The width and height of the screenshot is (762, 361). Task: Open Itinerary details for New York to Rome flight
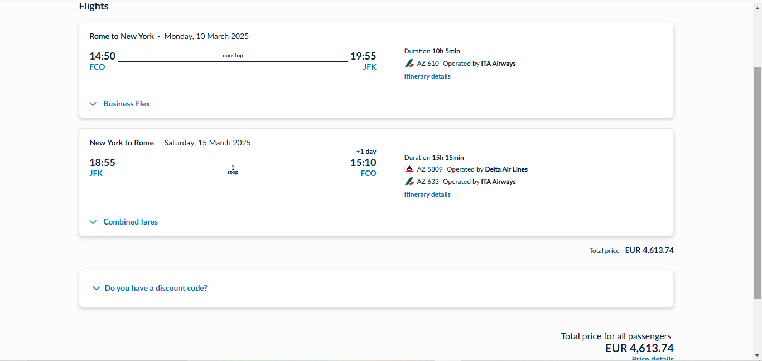pos(427,194)
